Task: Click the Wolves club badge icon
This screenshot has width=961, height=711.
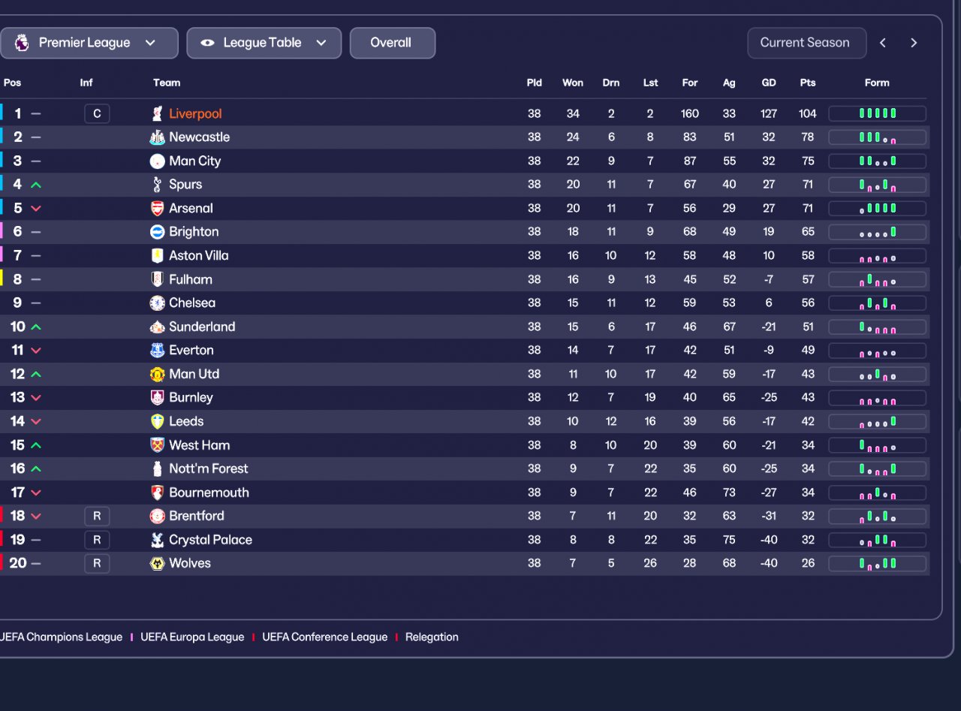Action: tap(157, 564)
